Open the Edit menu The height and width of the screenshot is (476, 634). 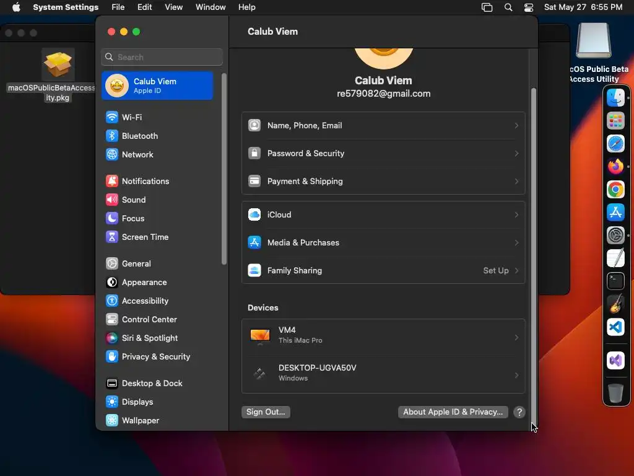click(x=144, y=7)
